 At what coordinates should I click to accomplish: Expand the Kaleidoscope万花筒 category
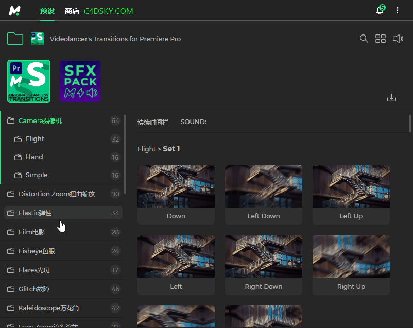pos(63,308)
